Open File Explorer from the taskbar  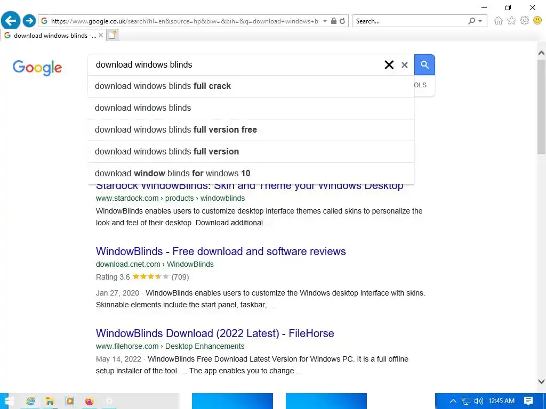tap(50, 401)
